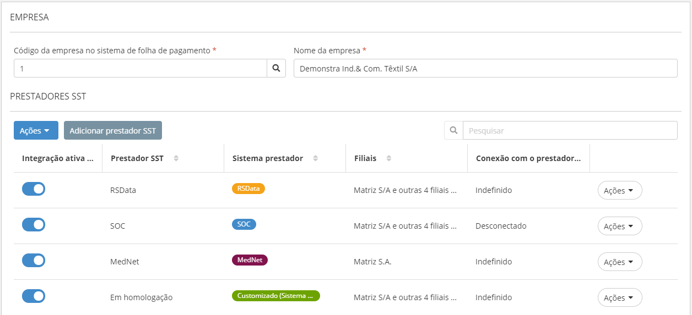Viewport: 692px width, 315px height.
Task: Click the Pesquisar search field
Action: click(570, 130)
